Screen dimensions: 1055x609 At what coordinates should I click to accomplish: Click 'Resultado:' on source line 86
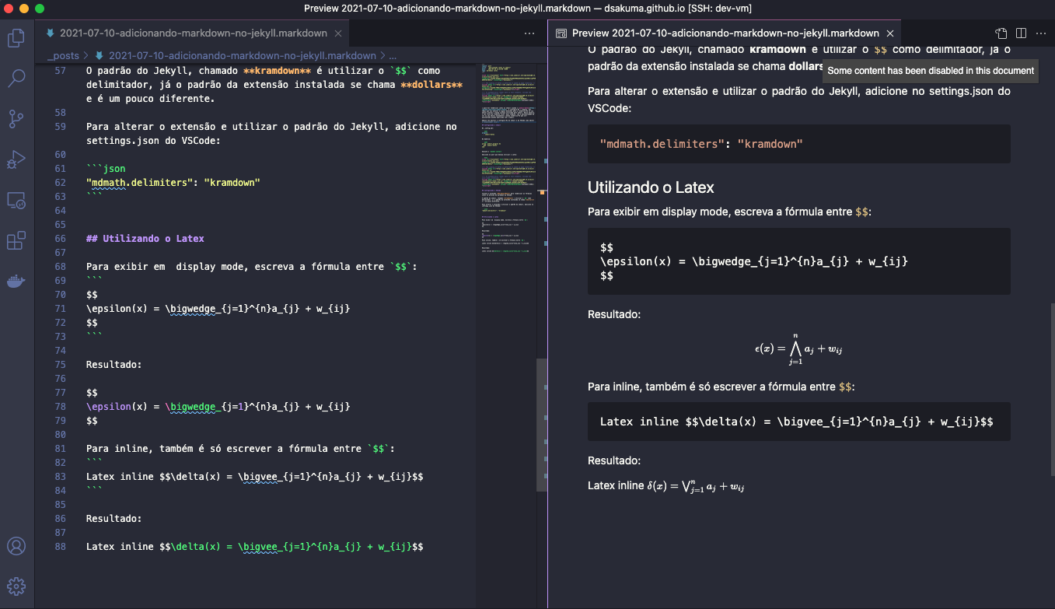click(114, 519)
